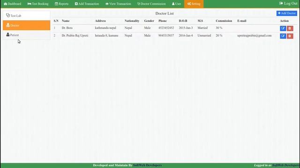Open Test Lab in sidebar
Viewport: 300px width, 168px height.
click(26, 15)
